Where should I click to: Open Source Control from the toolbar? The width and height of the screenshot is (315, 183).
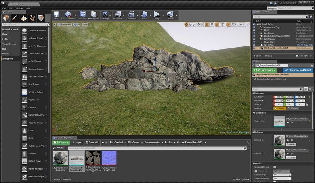point(68,15)
